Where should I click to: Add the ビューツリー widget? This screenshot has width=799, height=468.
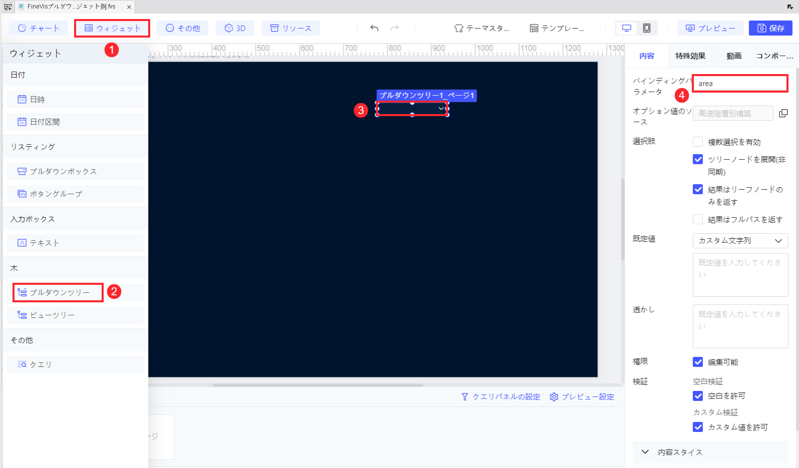pos(76,315)
